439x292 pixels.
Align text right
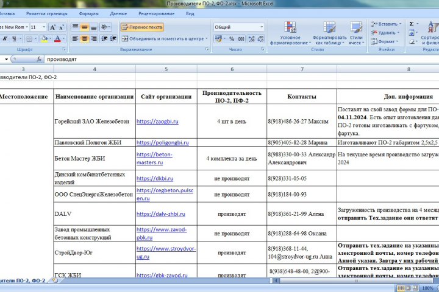[x=93, y=38]
